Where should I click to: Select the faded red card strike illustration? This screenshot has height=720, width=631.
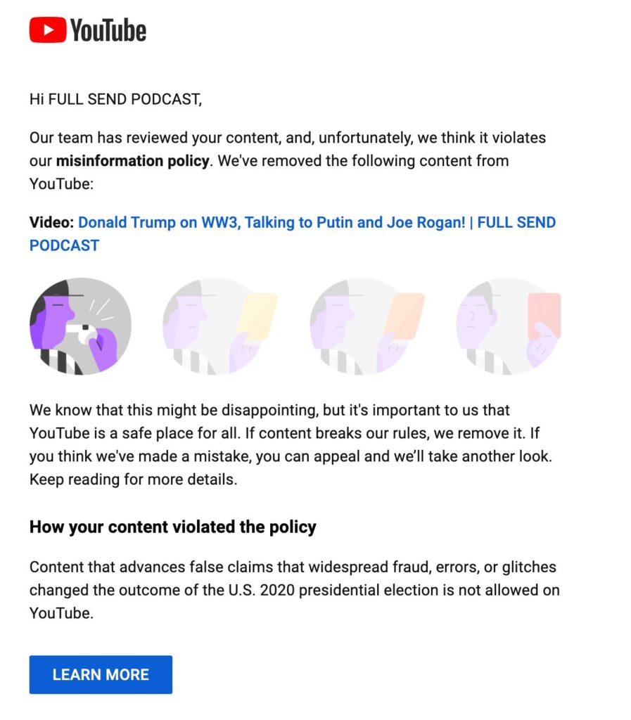(x=509, y=326)
